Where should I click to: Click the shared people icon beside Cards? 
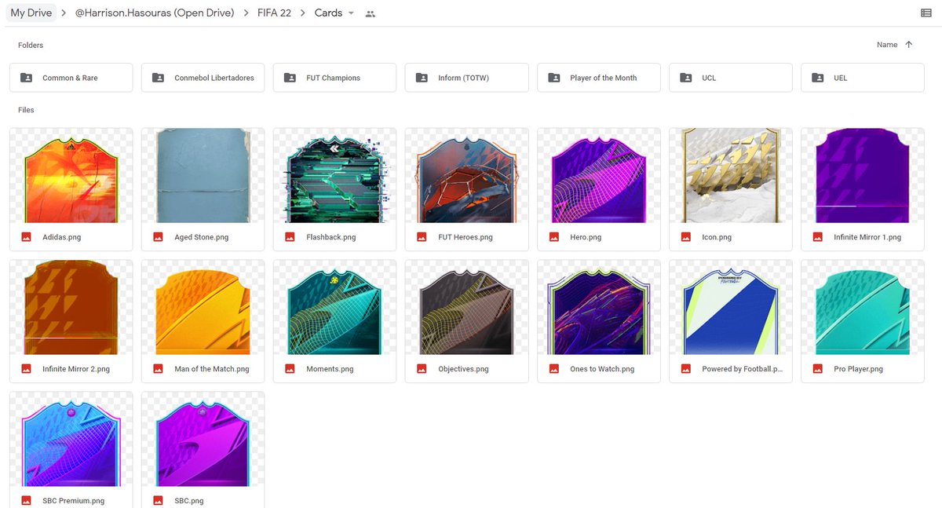point(371,13)
